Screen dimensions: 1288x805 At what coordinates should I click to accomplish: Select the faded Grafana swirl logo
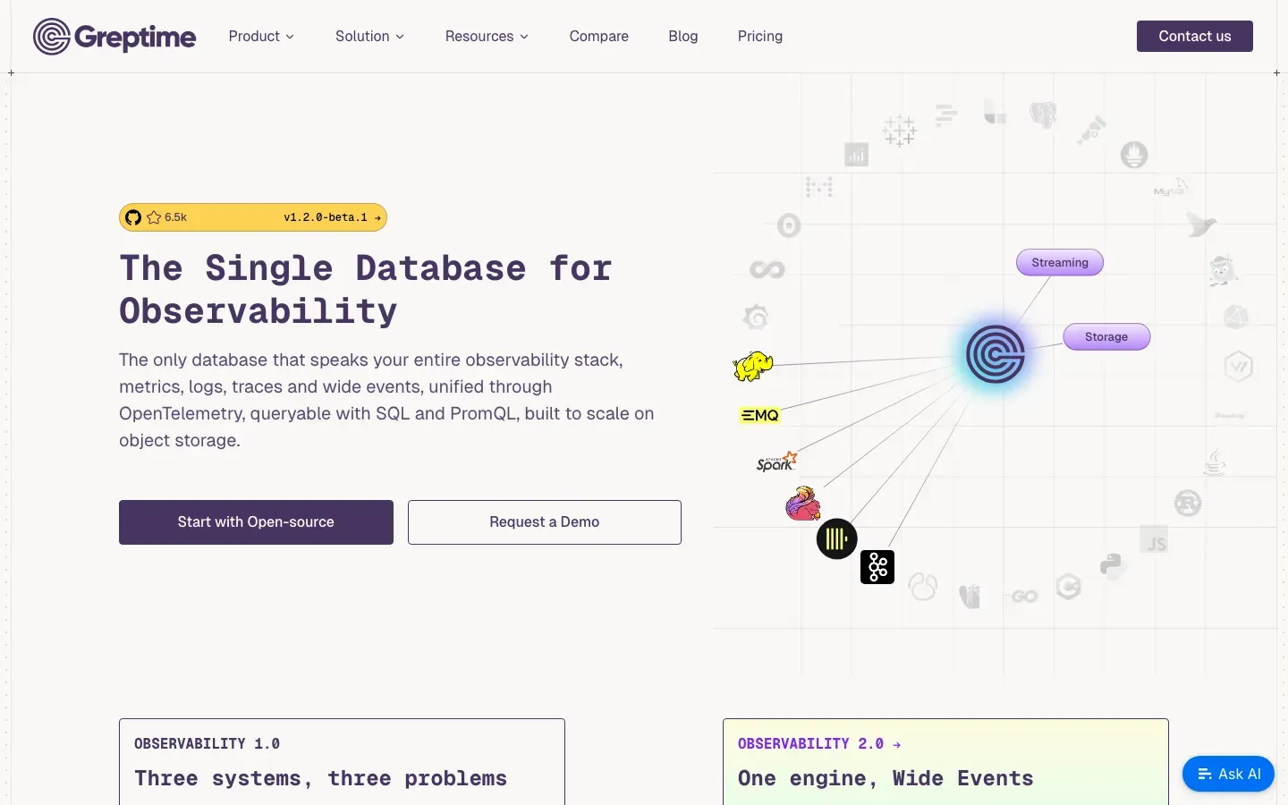[757, 317]
